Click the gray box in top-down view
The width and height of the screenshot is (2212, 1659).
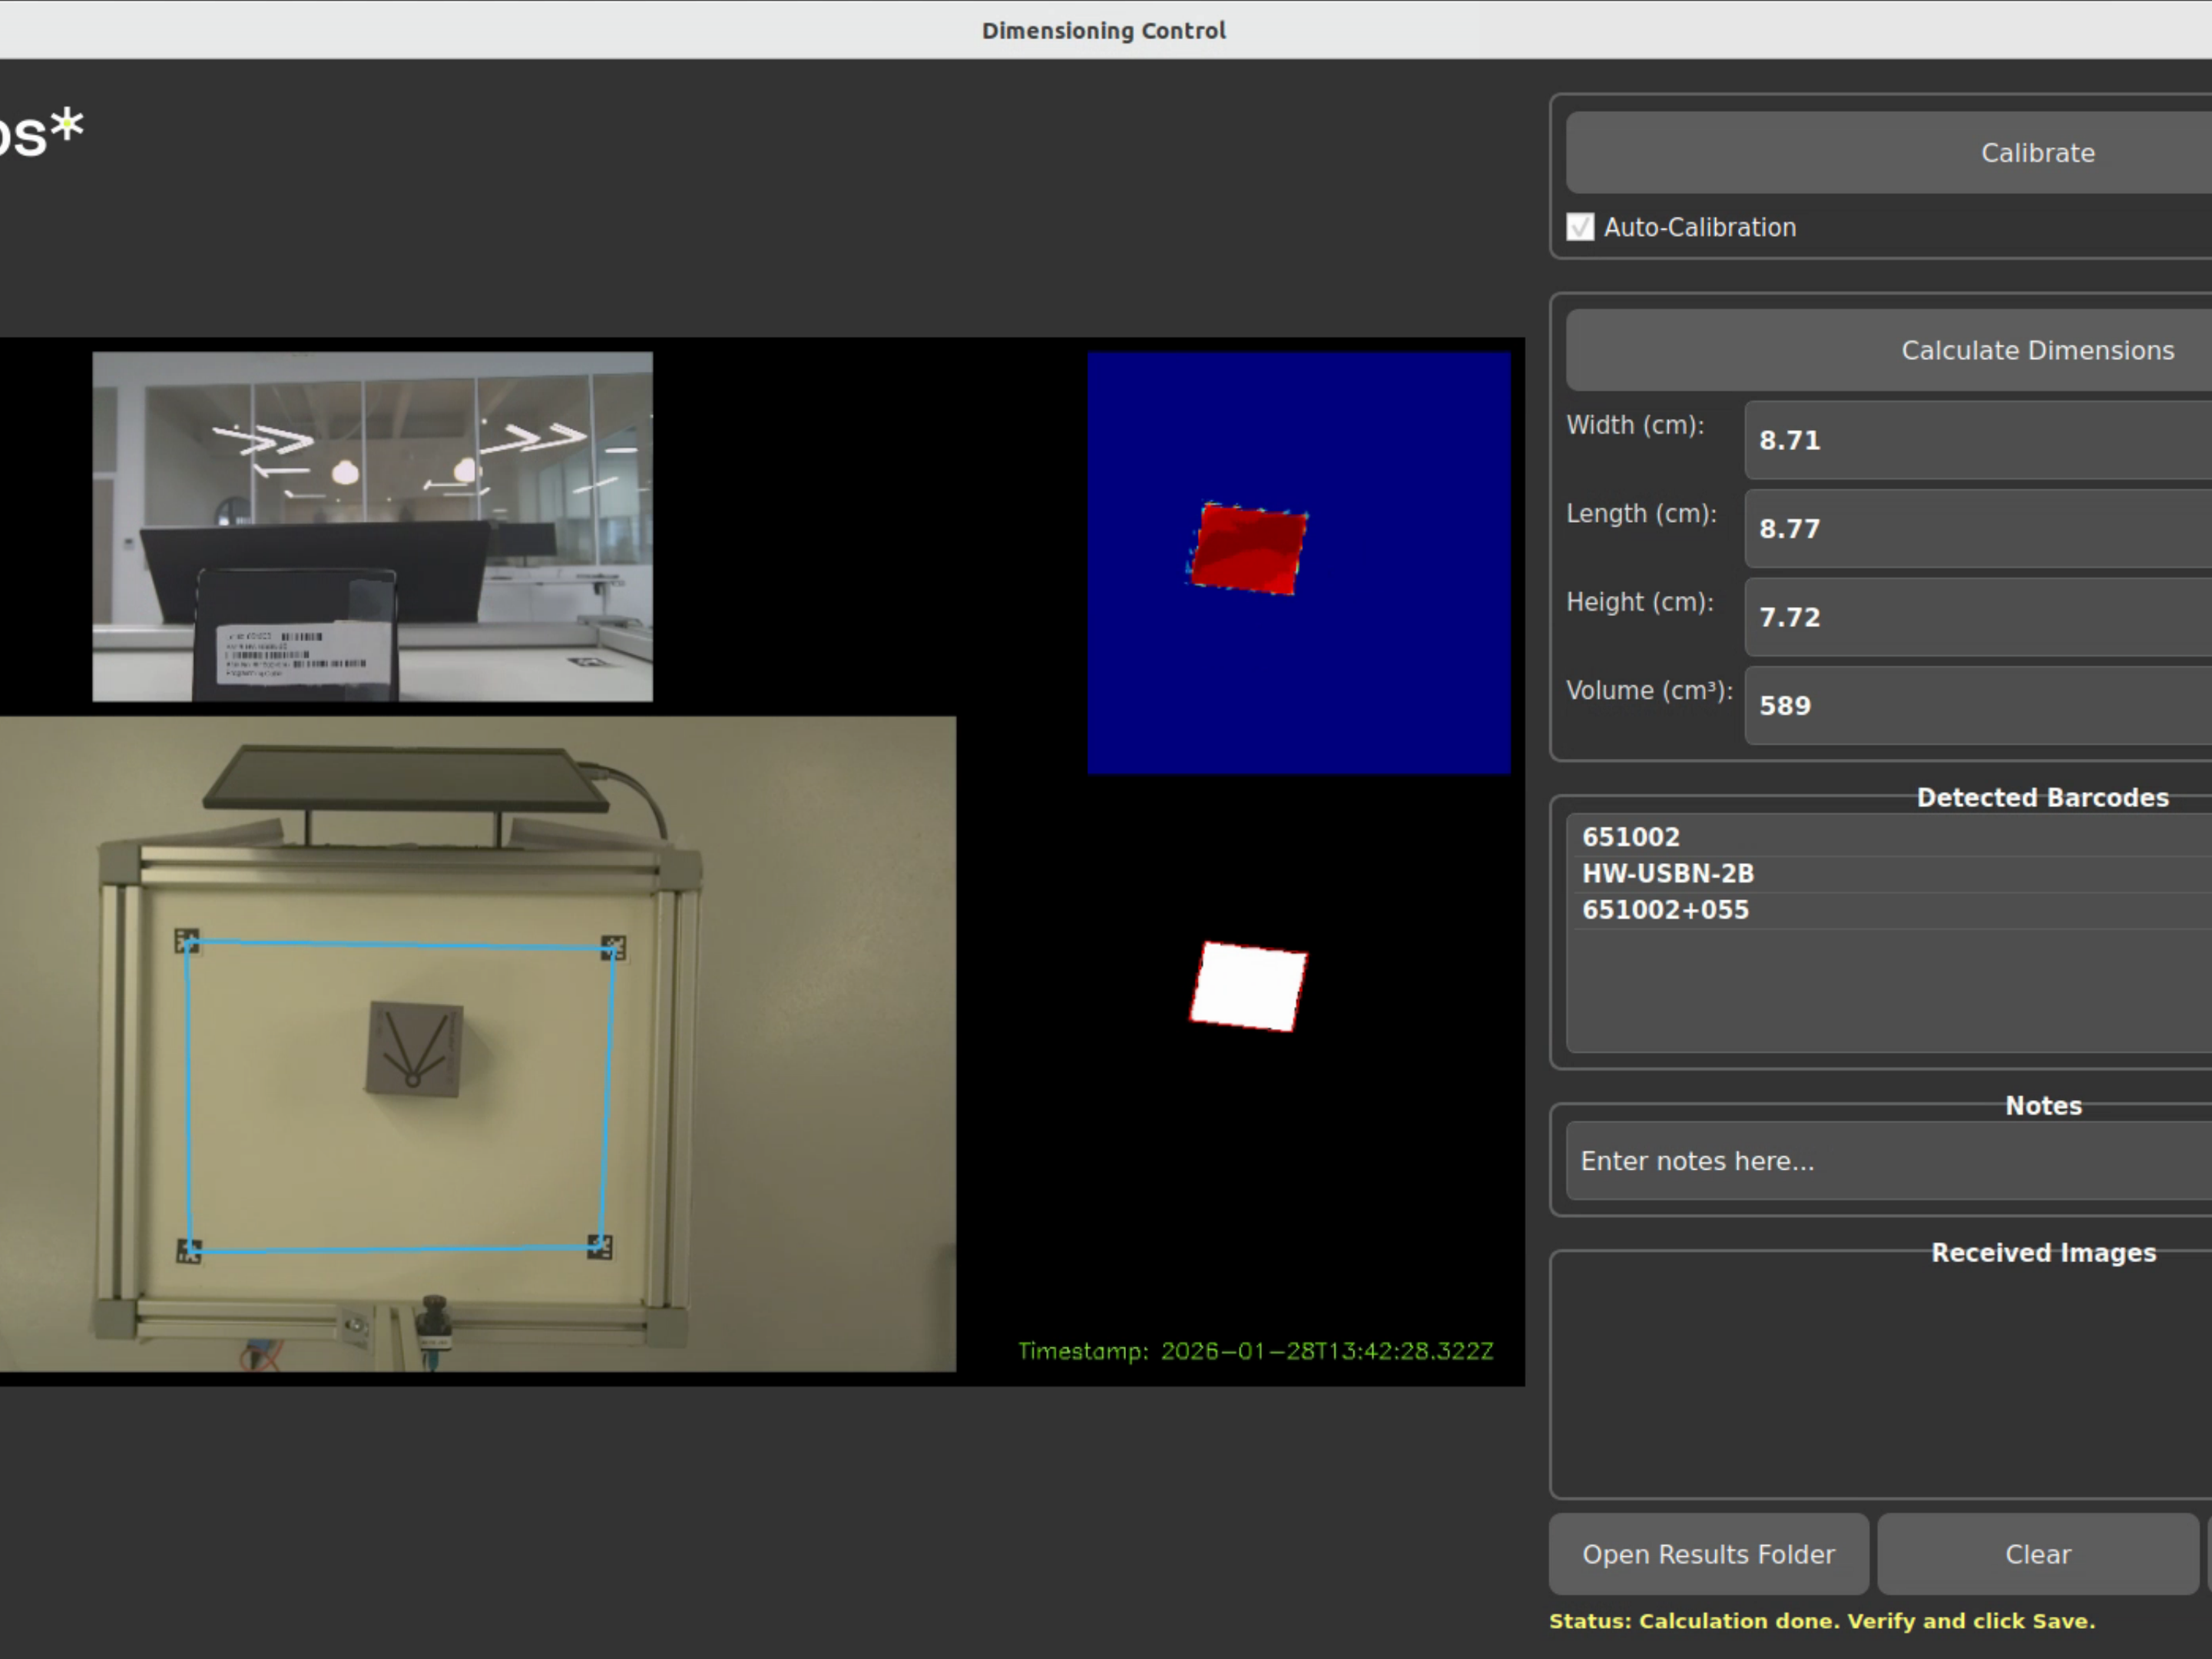[414, 1049]
